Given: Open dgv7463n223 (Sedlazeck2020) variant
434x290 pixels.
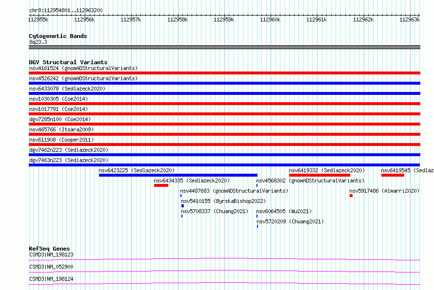Looking at the screenshot, I should (x=69, y=160).
